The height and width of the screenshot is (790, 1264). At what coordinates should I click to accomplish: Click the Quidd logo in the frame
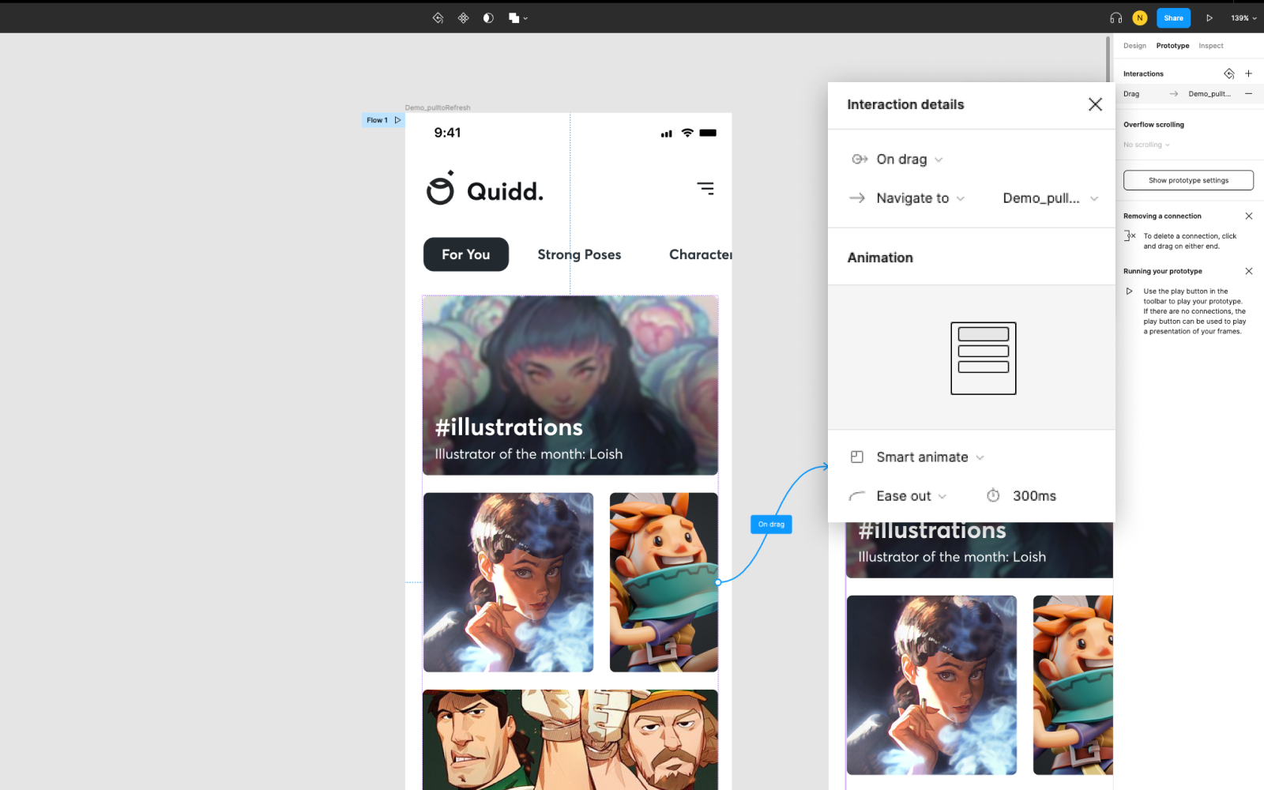pyautogui.click(x=484, y=190)
